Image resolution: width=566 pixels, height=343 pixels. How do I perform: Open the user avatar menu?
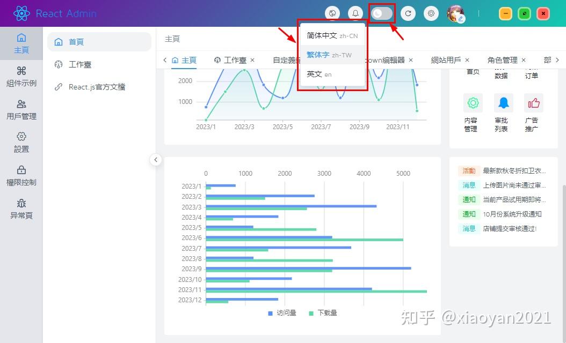click(455, 14)
